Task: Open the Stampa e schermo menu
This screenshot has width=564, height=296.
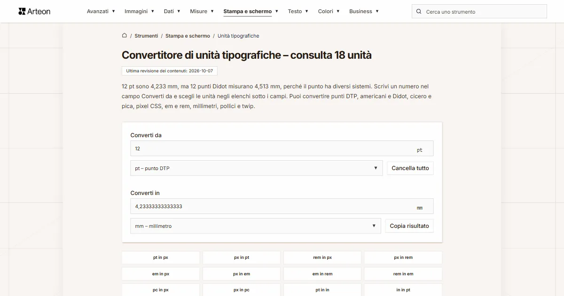Action: (x=251, y=11)
